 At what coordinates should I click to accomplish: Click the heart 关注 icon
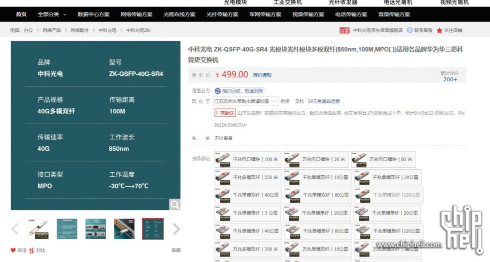point(13,250)
